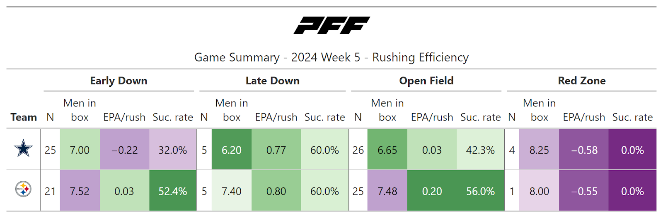Click the Cowboys Early Down 32.0% cell
This screenshot has width=663, height=218.
point(172,150)
